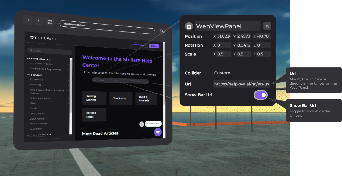This screenshot has width=342, height=176.
Task: Click the paper-plane go icon beside URL bar
Action: click(x=163, y=32)
